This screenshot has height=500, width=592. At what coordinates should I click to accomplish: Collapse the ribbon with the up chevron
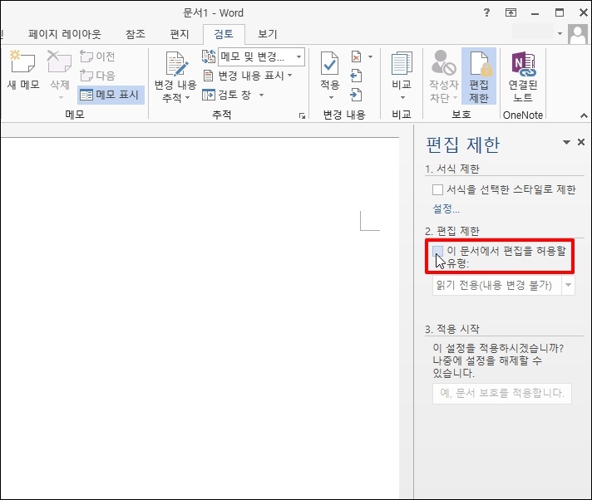(584, 115)
